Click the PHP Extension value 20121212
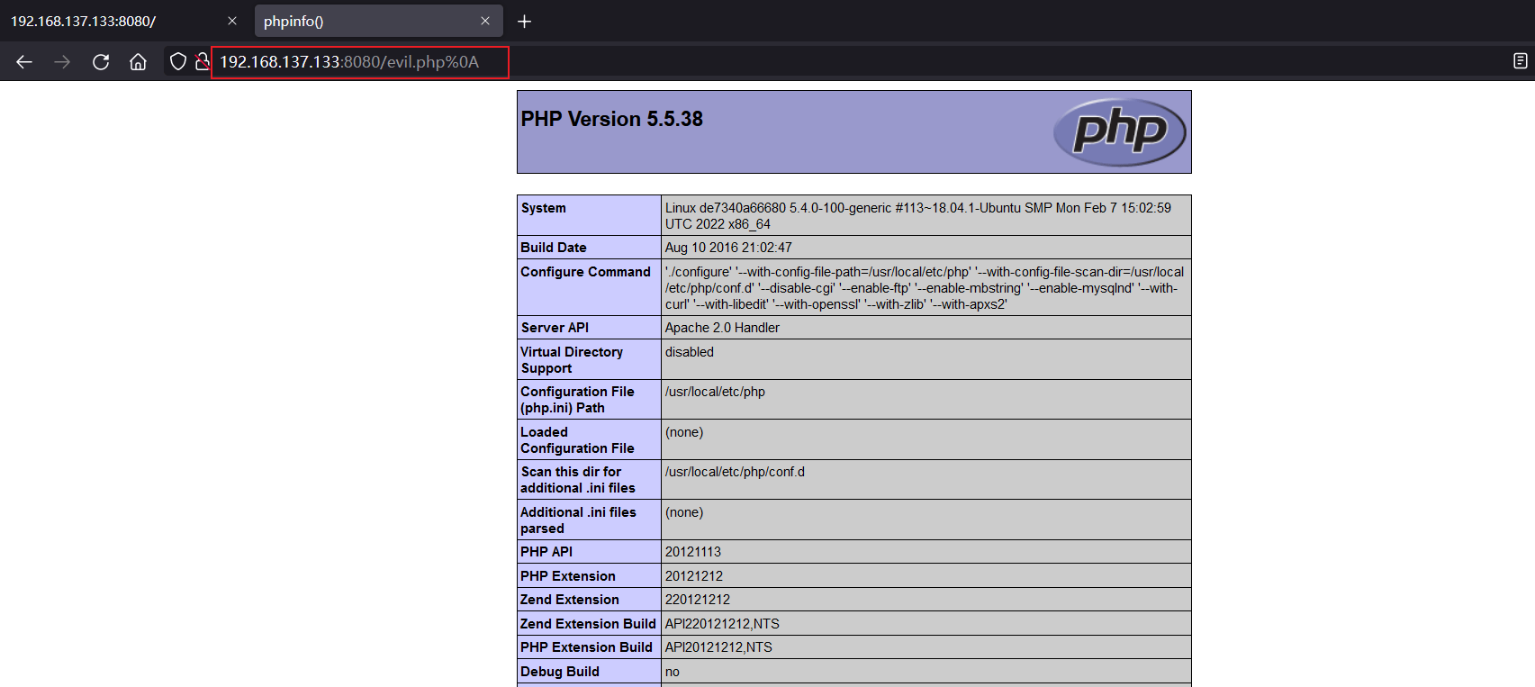The width and height of the screenshot is (1535, 687). (694, 576)
